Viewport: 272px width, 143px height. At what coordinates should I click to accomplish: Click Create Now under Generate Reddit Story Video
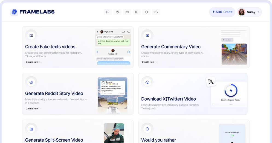click(33, 109)
